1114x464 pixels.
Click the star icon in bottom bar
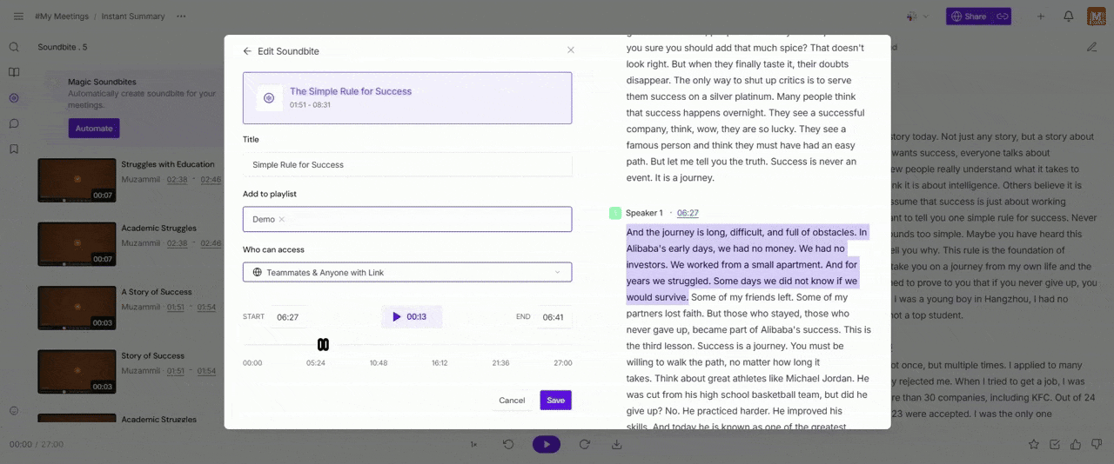1034,444
